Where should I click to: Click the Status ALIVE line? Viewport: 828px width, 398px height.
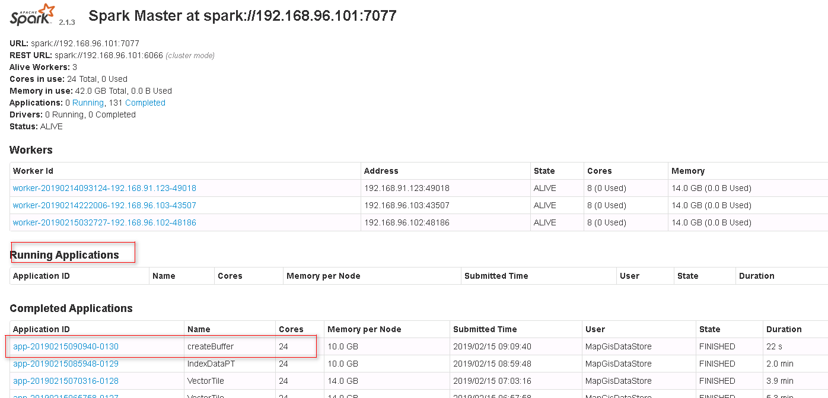pos(36,126)
